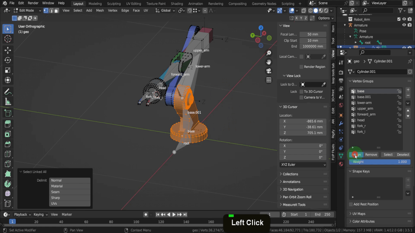Click the zoom magnifier viewport icon
The height and width of the screenshot is (233, 415).
click(269, 53)
